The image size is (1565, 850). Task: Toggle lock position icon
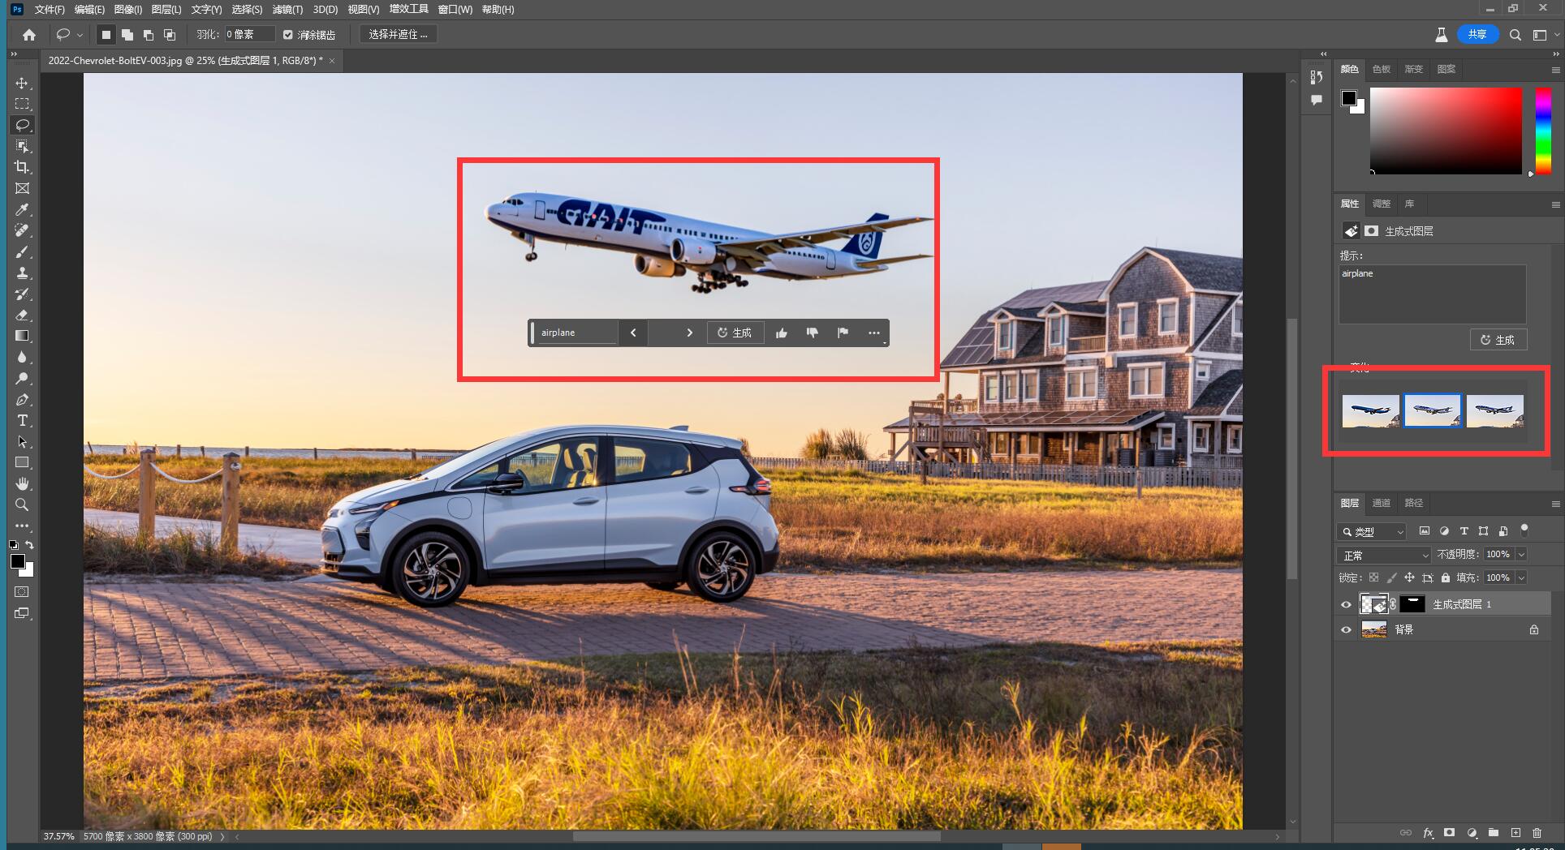[x=1409, y=577]
